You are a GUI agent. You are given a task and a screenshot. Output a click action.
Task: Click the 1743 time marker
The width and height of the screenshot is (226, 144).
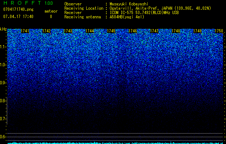[x=68, y=31]
